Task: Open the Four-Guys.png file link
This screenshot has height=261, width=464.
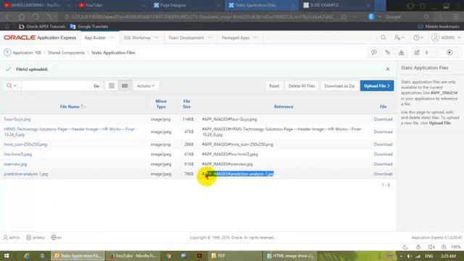Action: tap(17, 119)
